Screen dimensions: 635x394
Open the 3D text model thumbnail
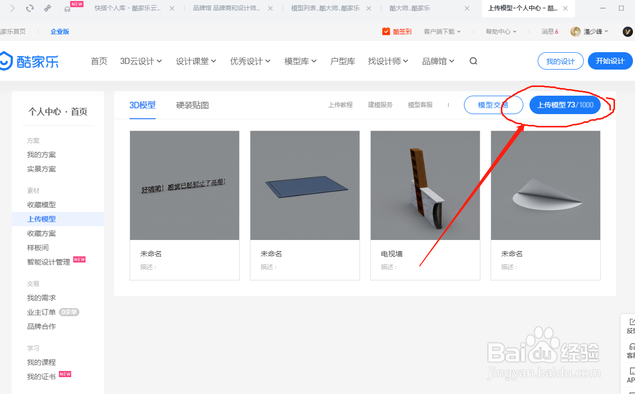coord(184,185)
